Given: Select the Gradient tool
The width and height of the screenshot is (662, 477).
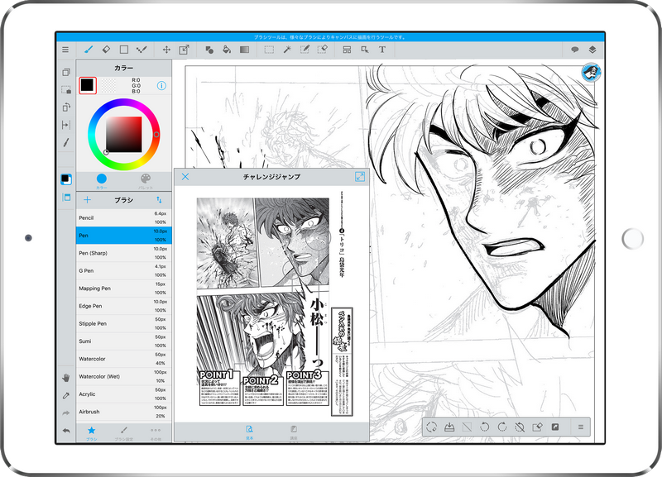Looking at the screenshot, I should [x=244, y=50].
